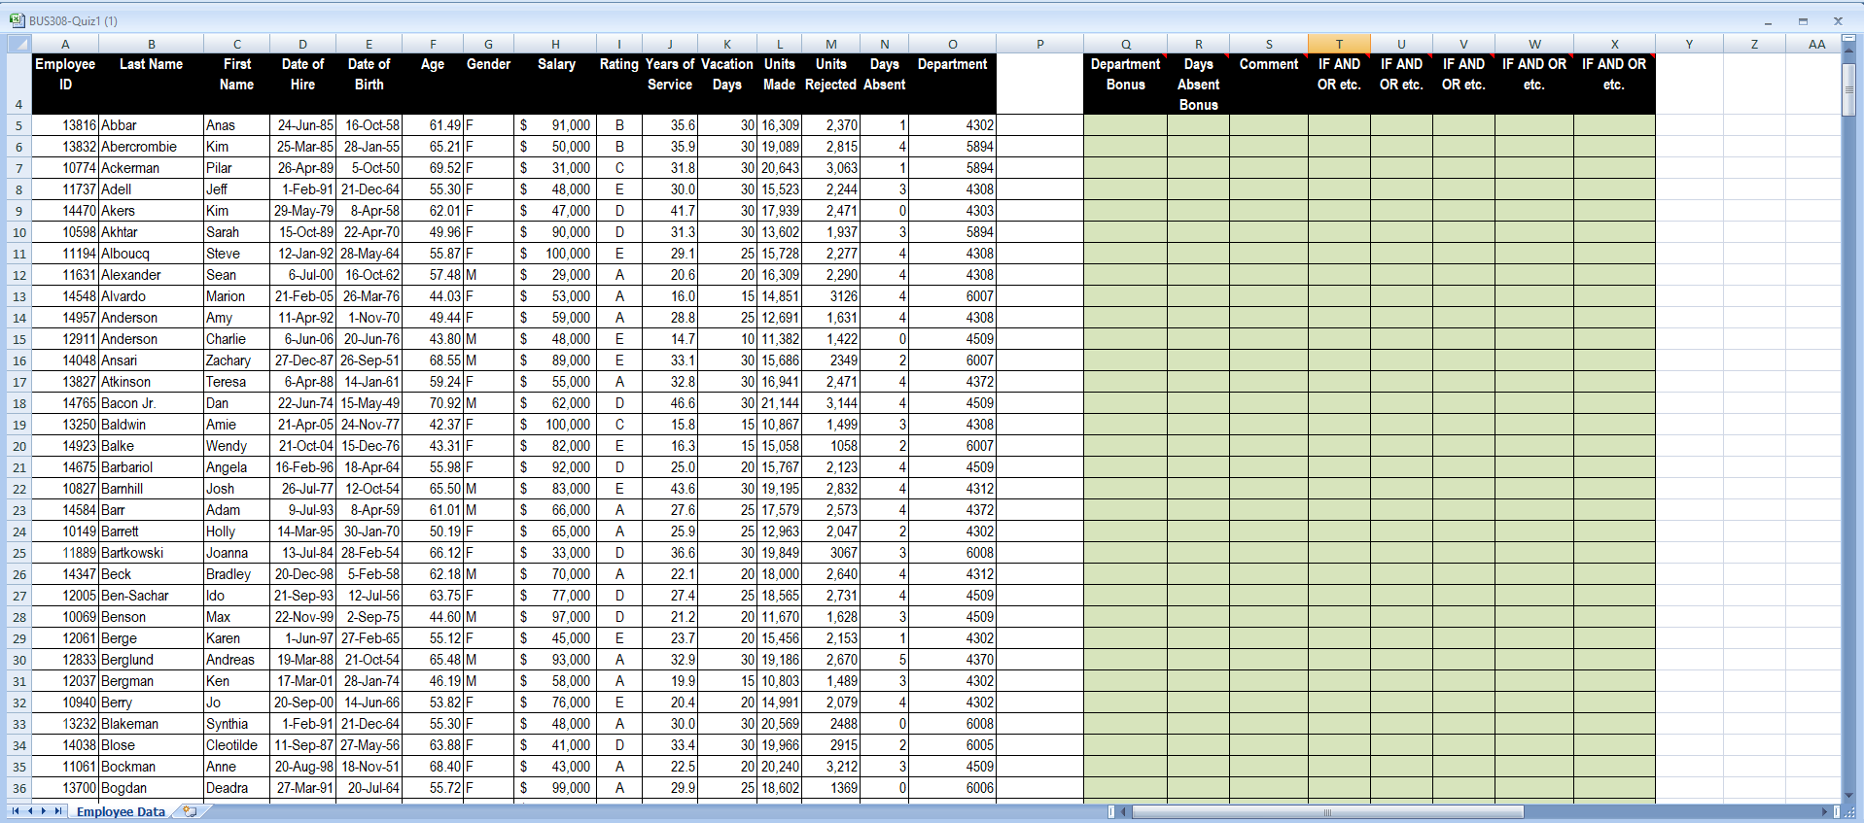Image resolution: width=1864 pixels, height=823 pixels.
Task: Select row 4 header
Action: coord(18,84)
